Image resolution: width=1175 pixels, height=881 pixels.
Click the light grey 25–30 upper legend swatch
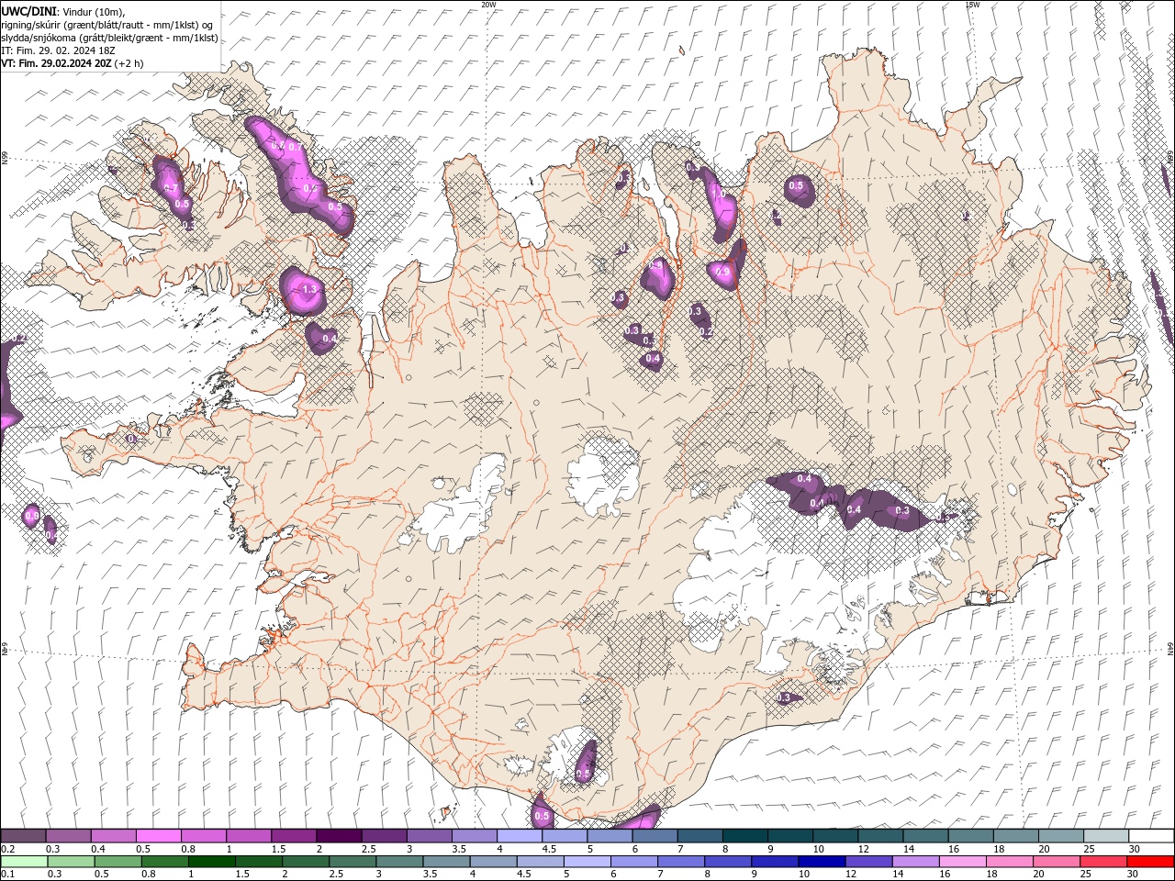(x=1106, y=836)
